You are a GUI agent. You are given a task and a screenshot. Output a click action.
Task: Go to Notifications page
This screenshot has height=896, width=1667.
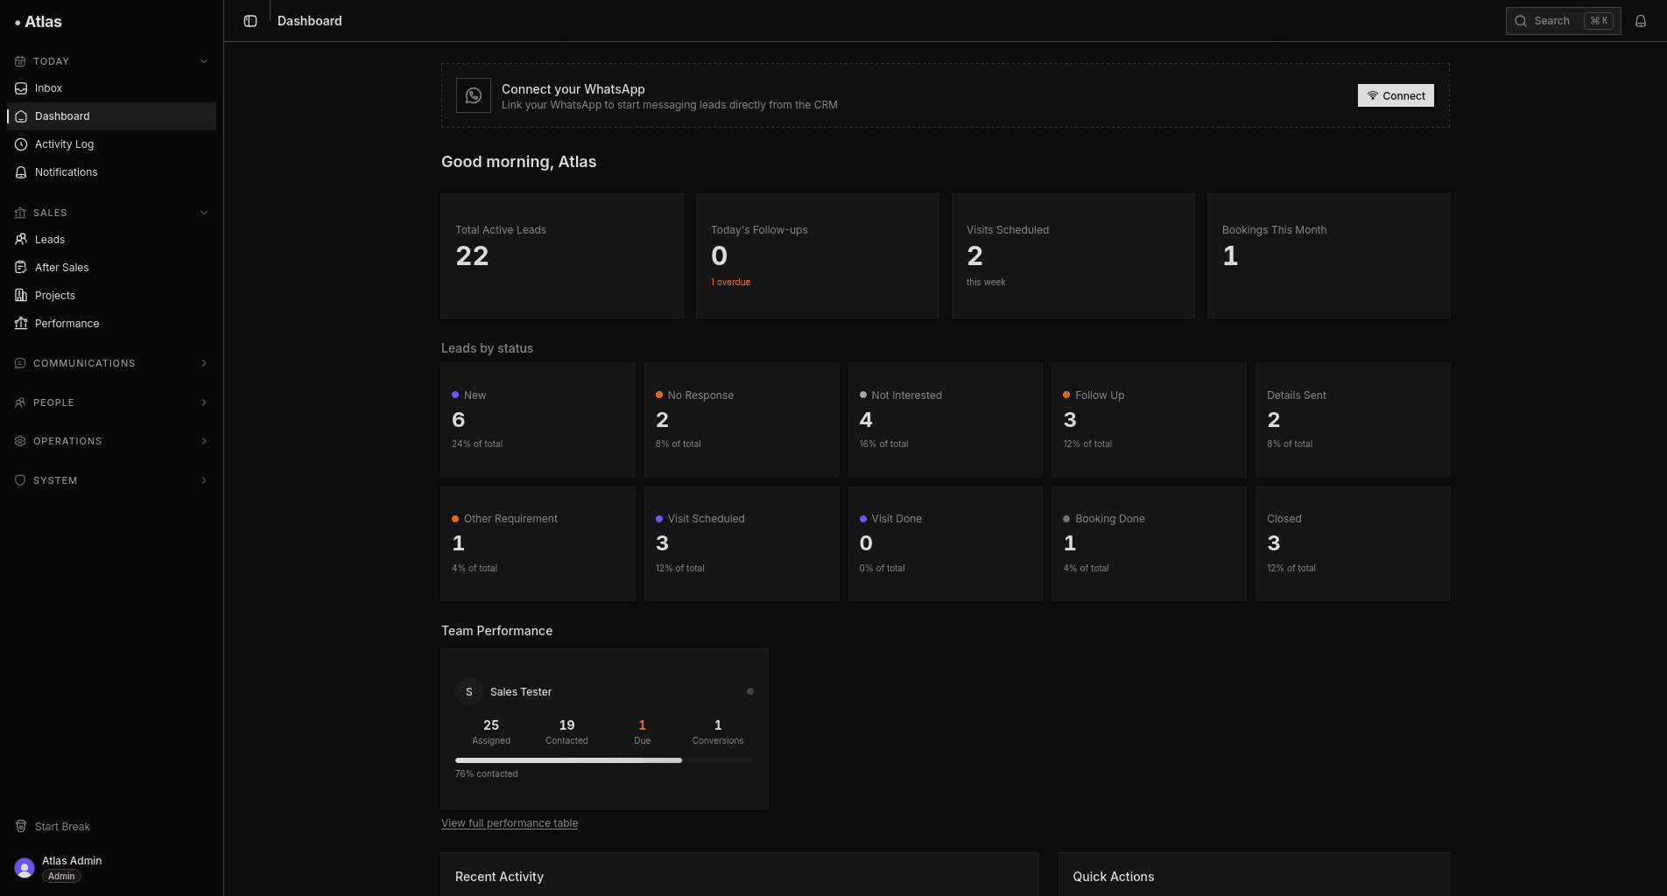click(x=111, y=172)
